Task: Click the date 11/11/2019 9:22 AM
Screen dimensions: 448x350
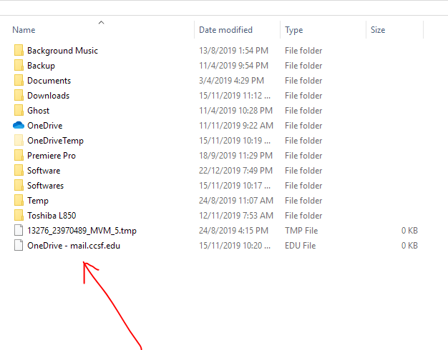Action: [x=236, y=126]
